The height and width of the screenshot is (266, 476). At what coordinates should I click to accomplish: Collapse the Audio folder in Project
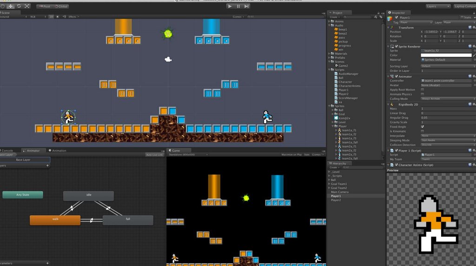330,25
